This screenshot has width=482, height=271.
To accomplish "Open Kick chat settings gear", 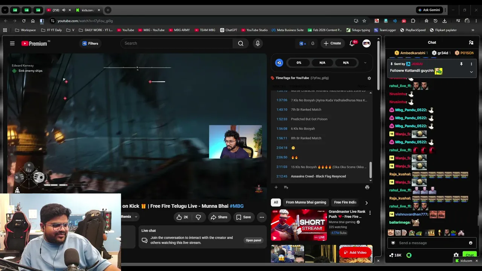I will tap(456, 255).
